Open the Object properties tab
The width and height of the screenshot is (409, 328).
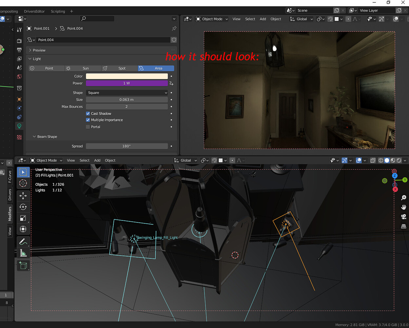point(19,99)
